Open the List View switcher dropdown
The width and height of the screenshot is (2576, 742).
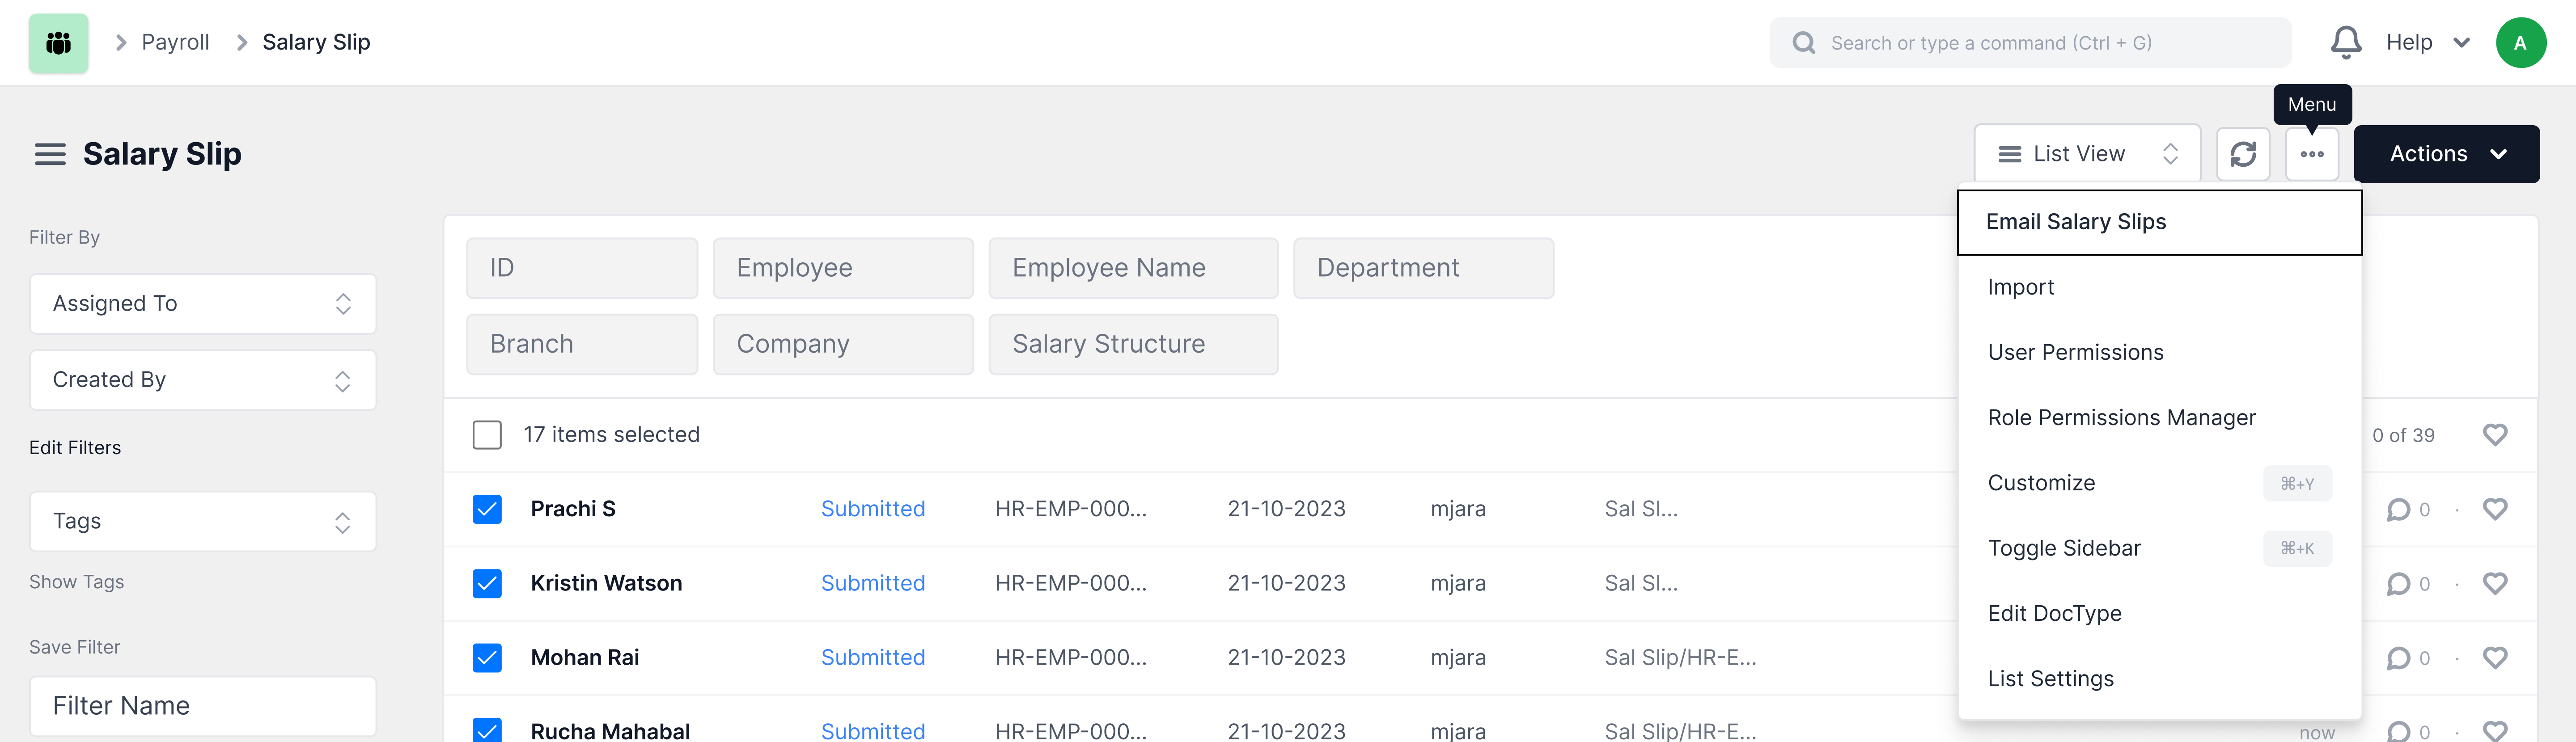[2087, 154]
